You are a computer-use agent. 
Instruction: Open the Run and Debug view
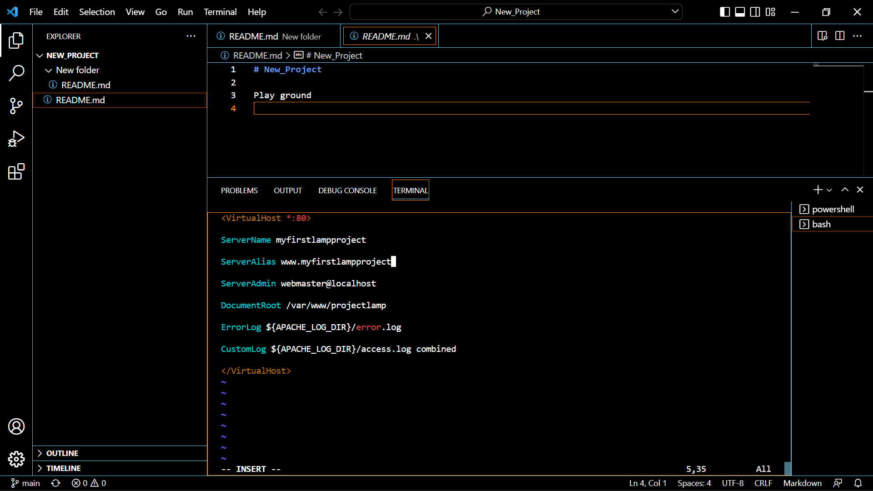[x=16, y=139]
